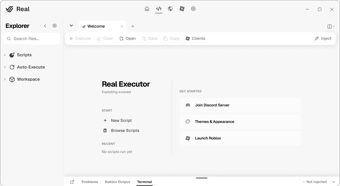Open a script file with Open
This screenshot has height=186, width=340.
[128, 38]
